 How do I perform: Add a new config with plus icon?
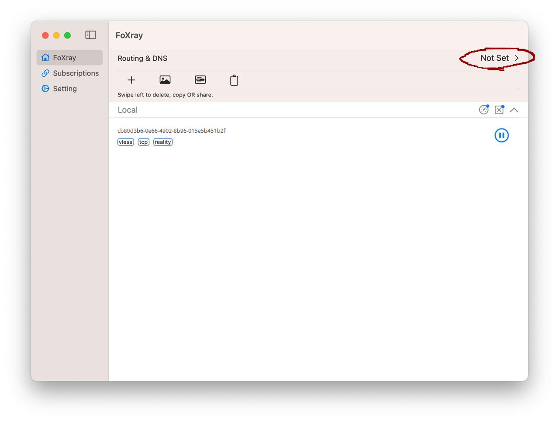point(131,80)
